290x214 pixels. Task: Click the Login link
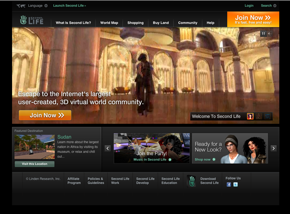[249, 6]
